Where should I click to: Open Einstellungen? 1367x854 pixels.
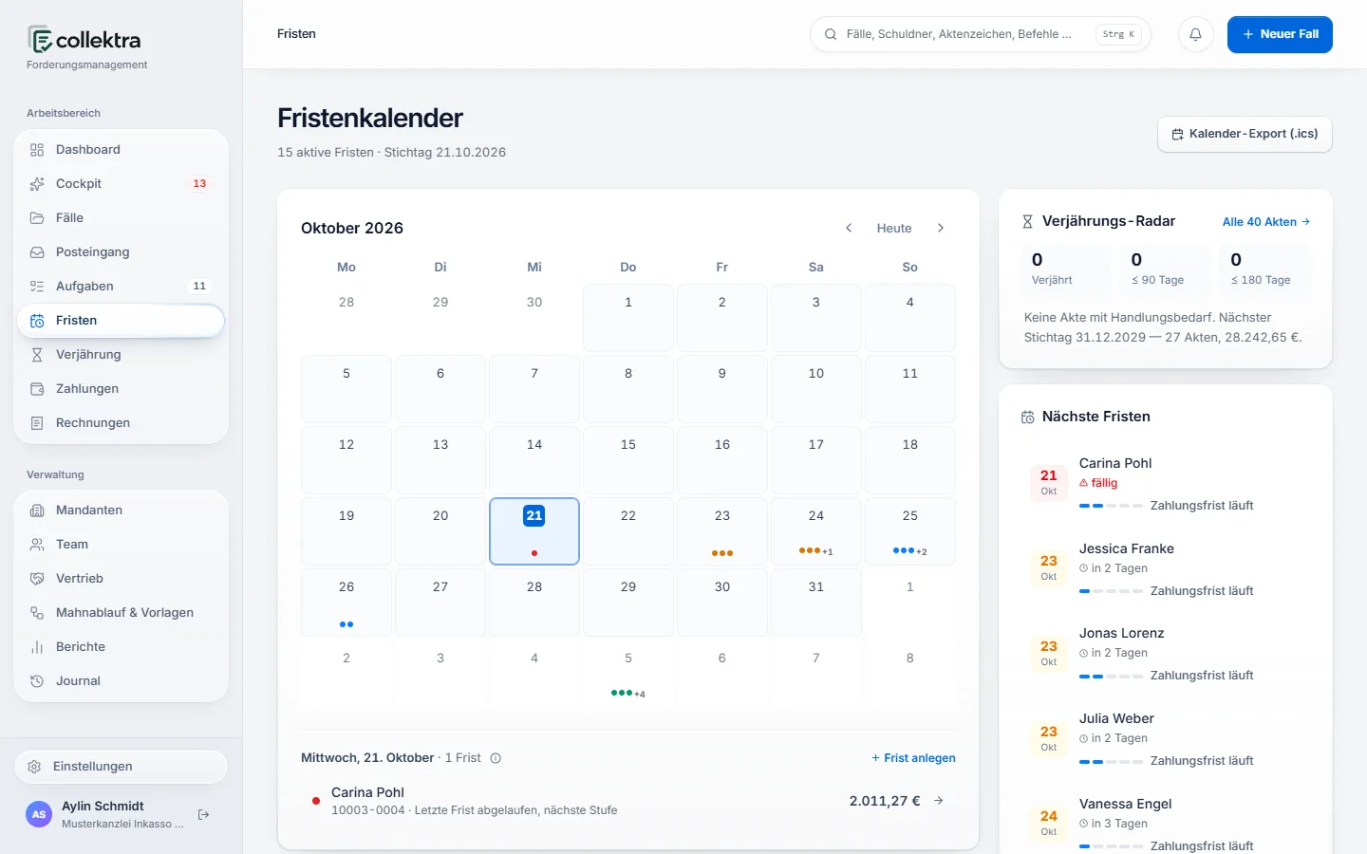pyautogui.click(x=122, y=766)
